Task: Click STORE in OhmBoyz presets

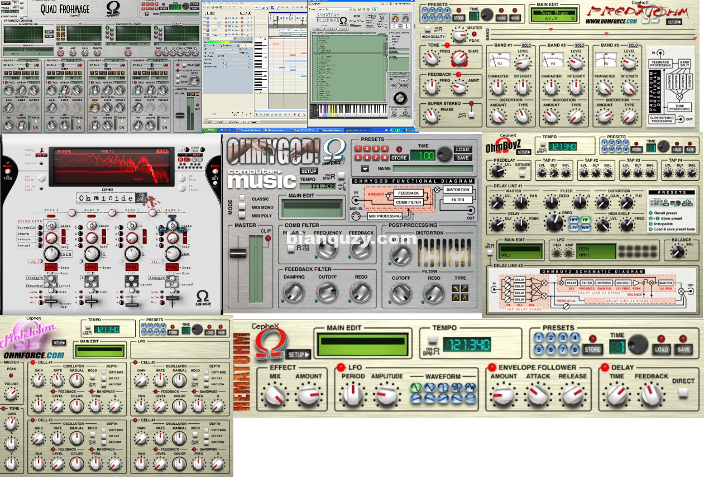Action: (636, 149)
